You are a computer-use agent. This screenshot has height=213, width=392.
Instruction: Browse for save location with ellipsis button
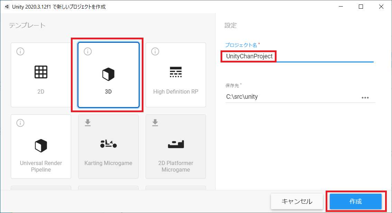pos(365,98)
